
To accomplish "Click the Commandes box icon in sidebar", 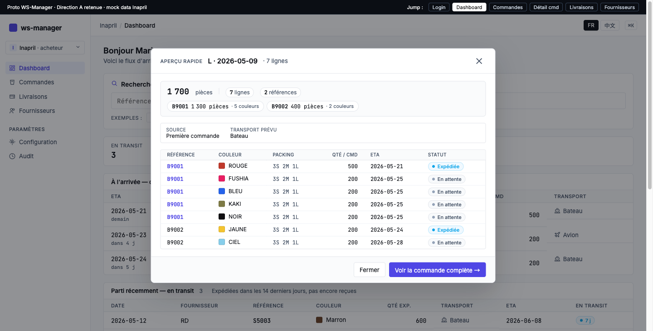I will click(12, 82).
